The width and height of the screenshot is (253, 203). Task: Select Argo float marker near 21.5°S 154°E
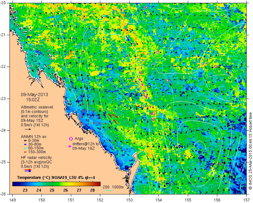coord(157,52)
